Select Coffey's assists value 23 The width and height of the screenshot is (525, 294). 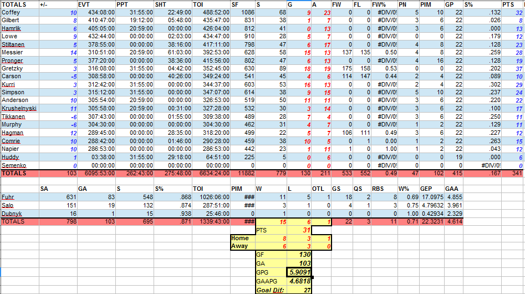coord(322,12)
